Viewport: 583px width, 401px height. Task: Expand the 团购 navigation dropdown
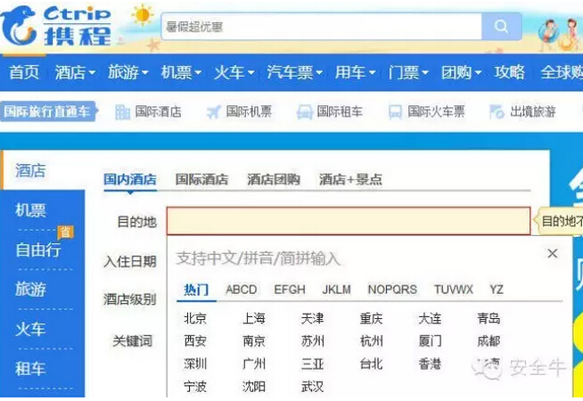pos(461,72)
